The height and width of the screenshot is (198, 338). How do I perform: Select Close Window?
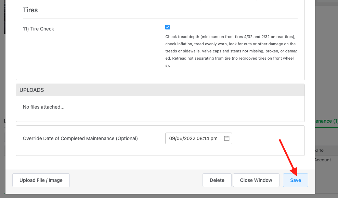256,180
